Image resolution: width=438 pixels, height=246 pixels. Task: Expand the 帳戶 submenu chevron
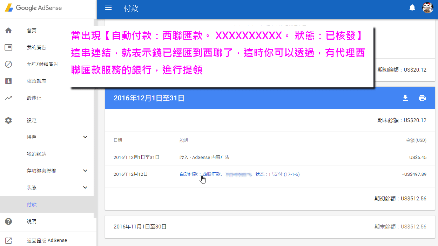(x=85, y=137)
